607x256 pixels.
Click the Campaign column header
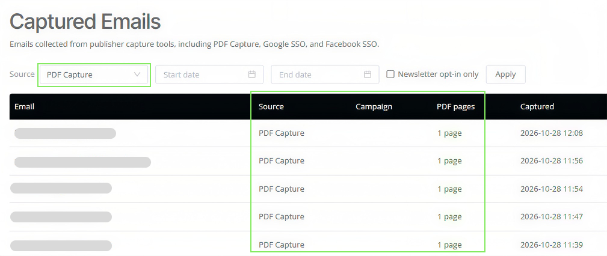point(374,107)
